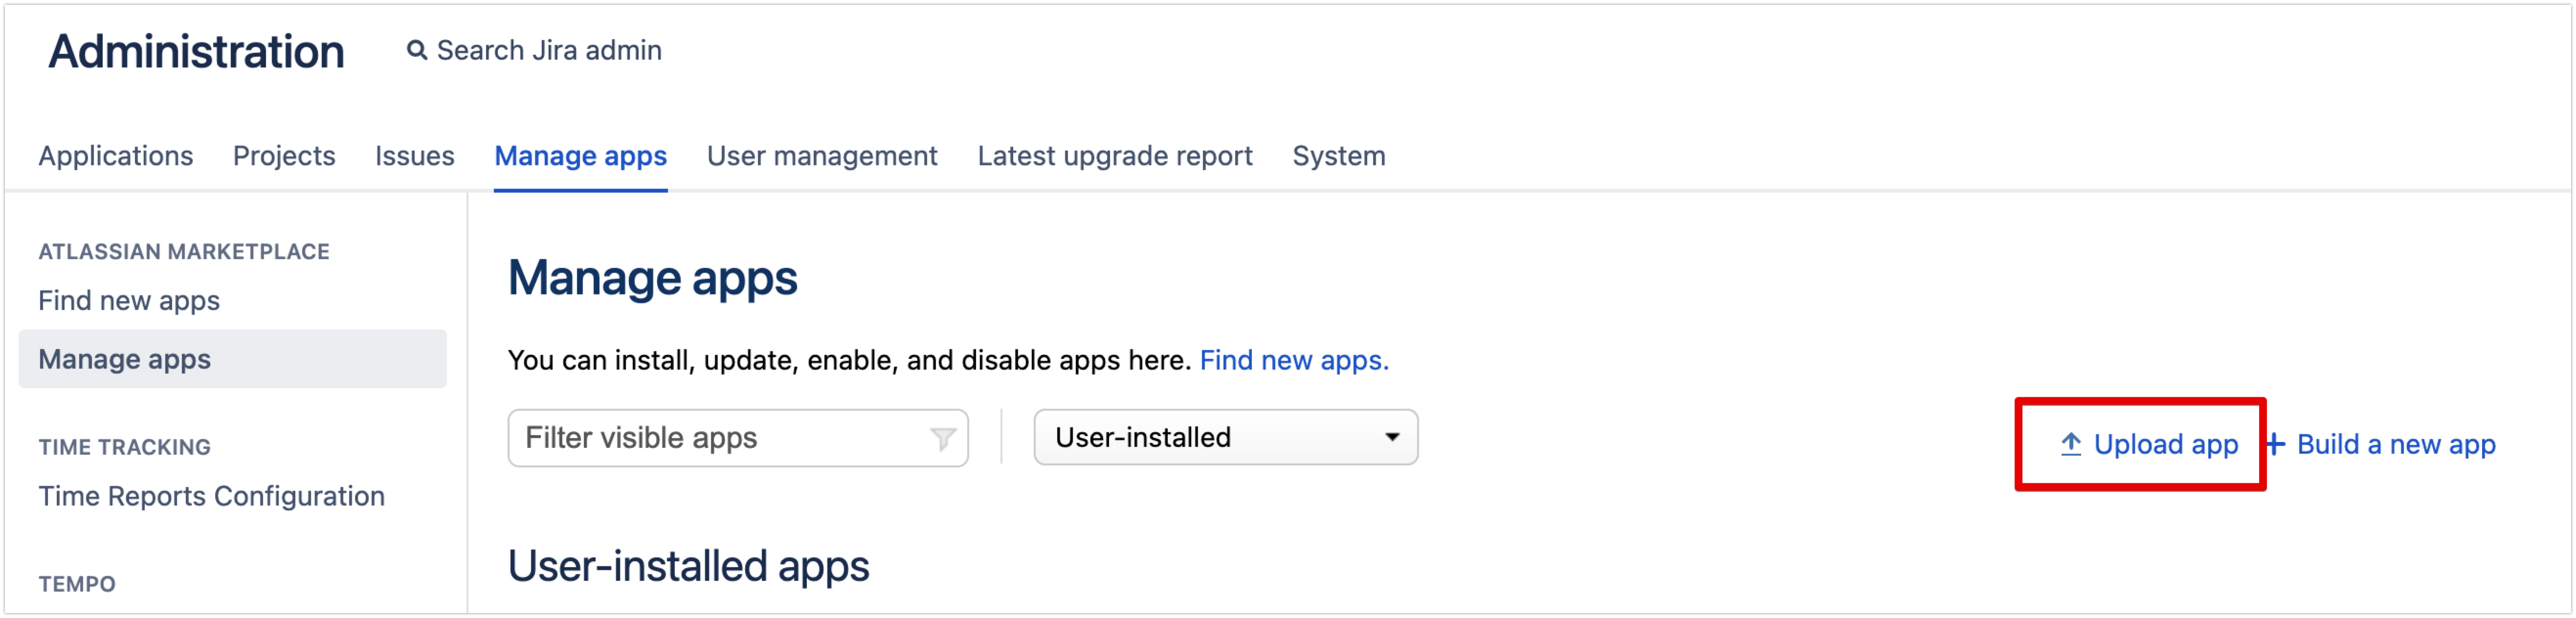Open the System tab
2576x618 pixels.
(1338, 156)
